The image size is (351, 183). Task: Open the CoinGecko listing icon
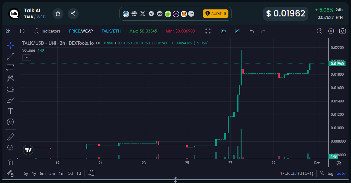click(x=168, y=14)
